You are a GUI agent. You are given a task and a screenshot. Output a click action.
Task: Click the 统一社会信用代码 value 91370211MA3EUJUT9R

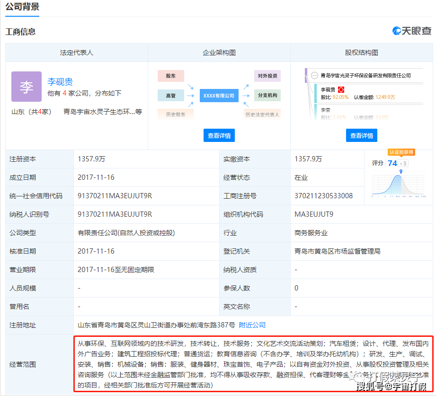point(115,196)
